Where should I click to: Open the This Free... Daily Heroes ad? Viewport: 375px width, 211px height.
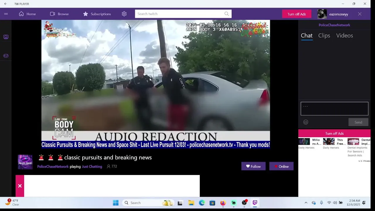[x=335, y=144]
